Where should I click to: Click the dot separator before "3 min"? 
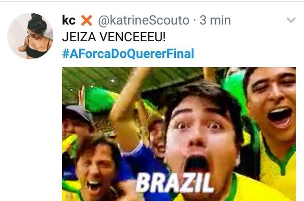[195, 20]
